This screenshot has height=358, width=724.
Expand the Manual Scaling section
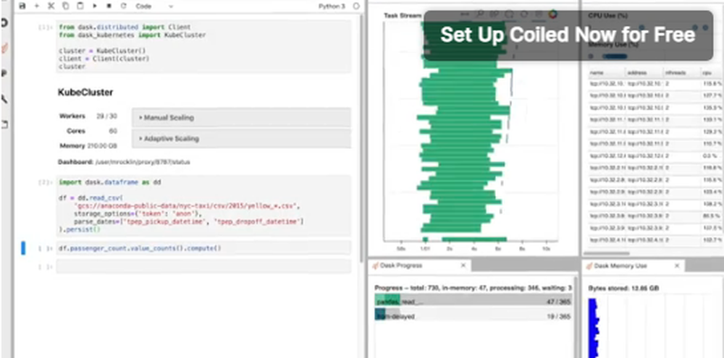click(241, 118)
